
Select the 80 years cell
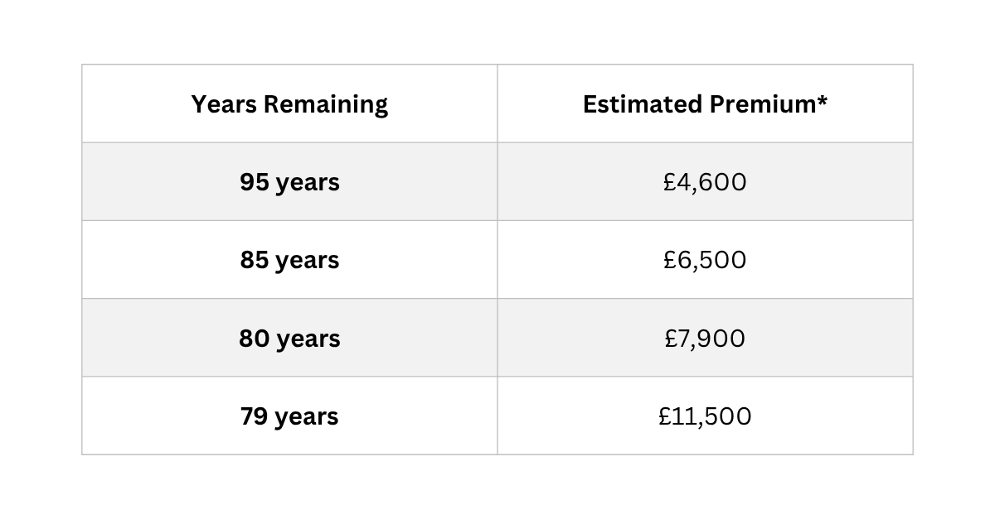[289, 339]
